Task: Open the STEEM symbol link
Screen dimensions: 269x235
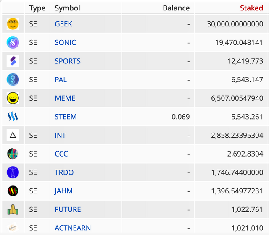Action: [x=66, y=117]
